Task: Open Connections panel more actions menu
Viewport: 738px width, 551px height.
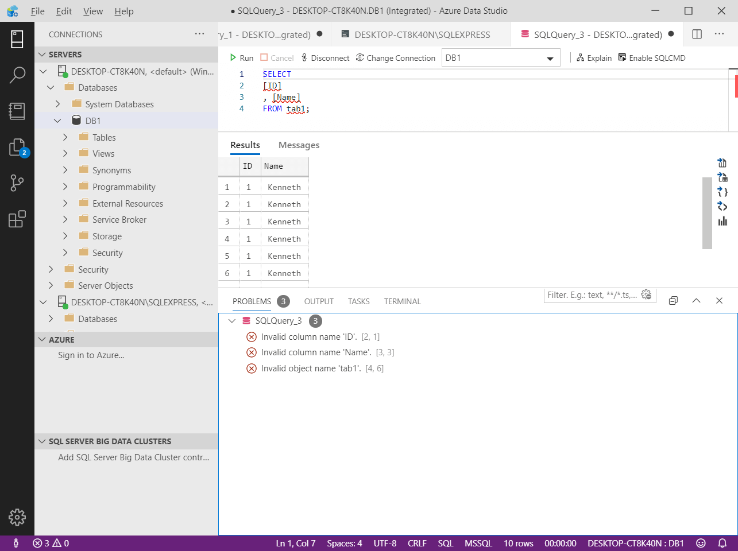Action: 199,34
